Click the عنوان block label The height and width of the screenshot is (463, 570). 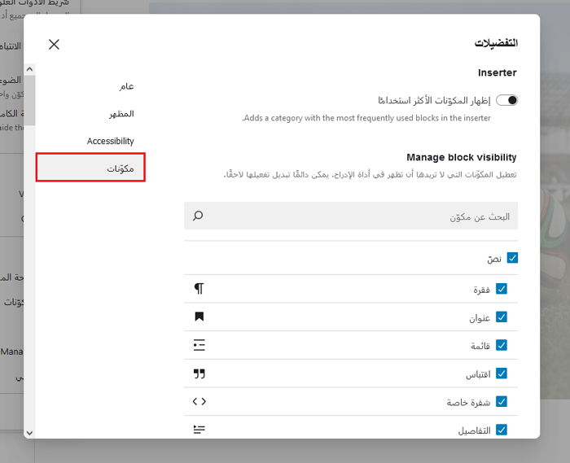(480, 318)
